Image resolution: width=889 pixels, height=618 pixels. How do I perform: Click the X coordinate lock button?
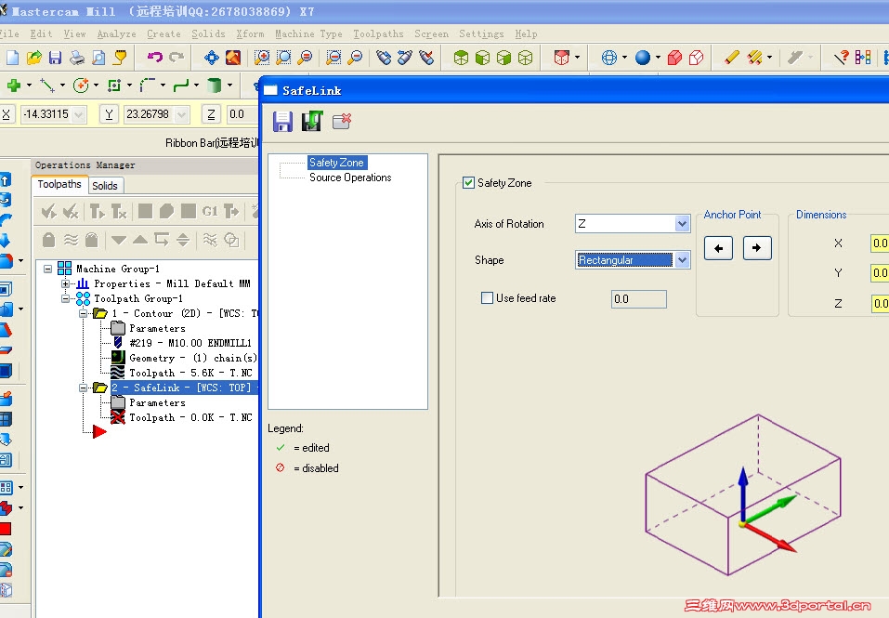pos(6,114)
